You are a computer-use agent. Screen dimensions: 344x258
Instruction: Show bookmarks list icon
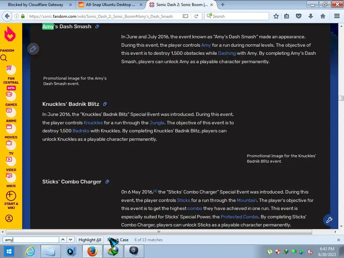pyautogui.click(x=287, y=16)
